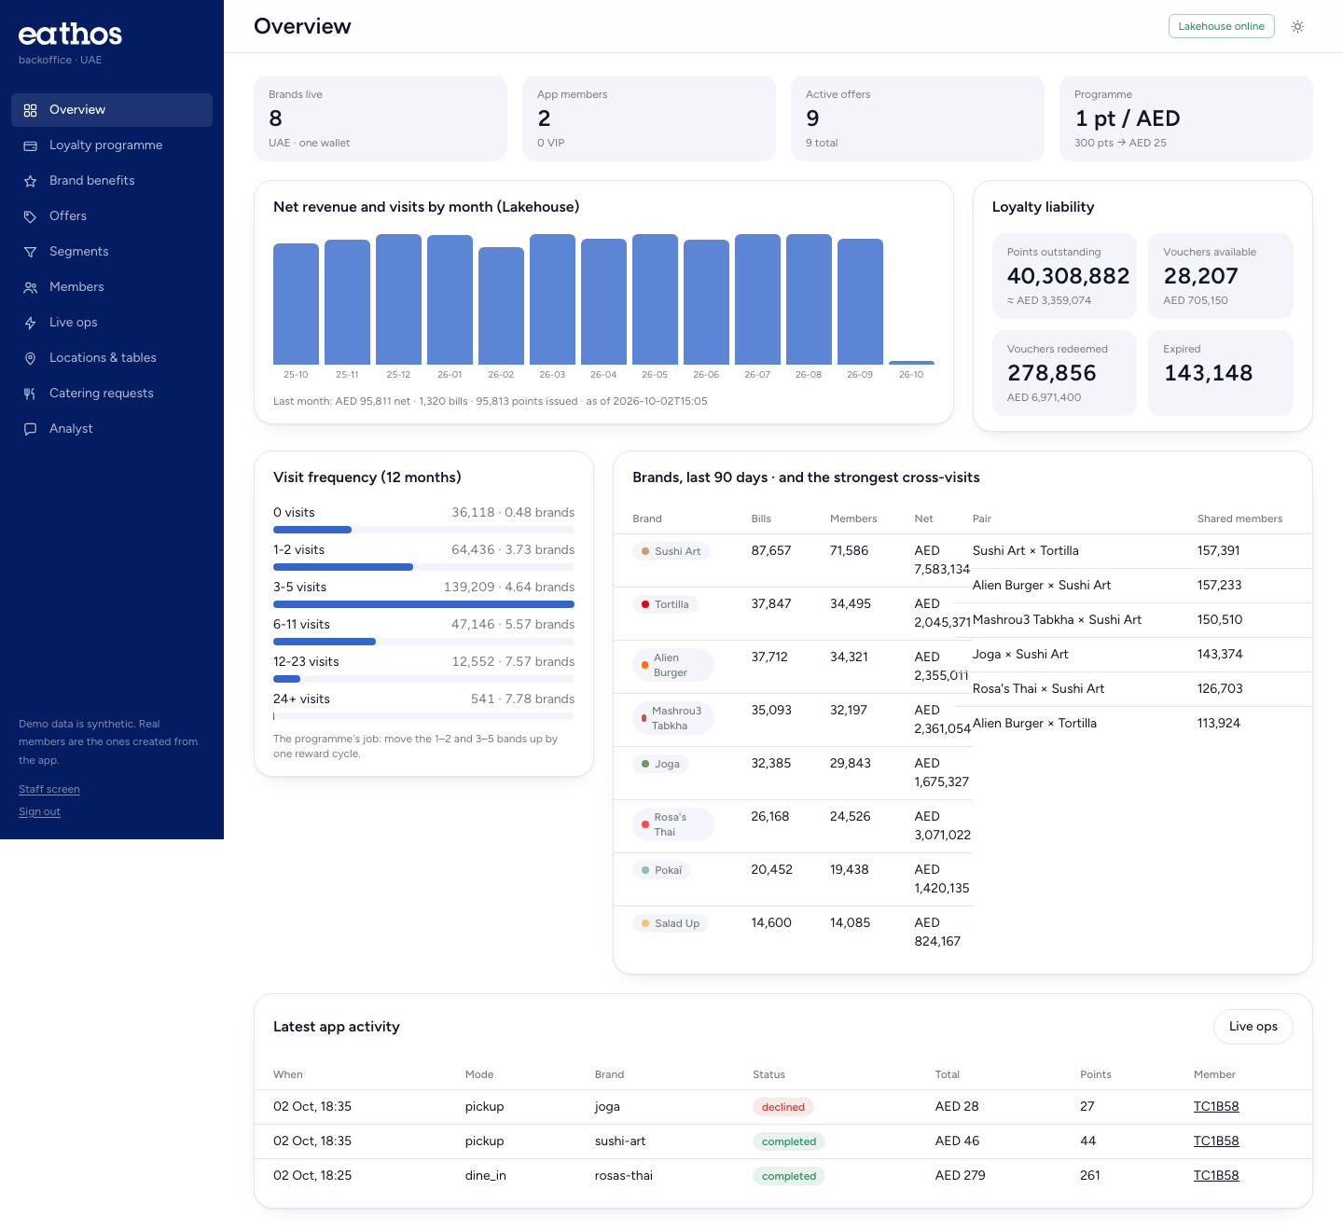Click completed badge in sushi-art row
The width and height of the screenshot is (1343, 1231).
point(789,1141)
